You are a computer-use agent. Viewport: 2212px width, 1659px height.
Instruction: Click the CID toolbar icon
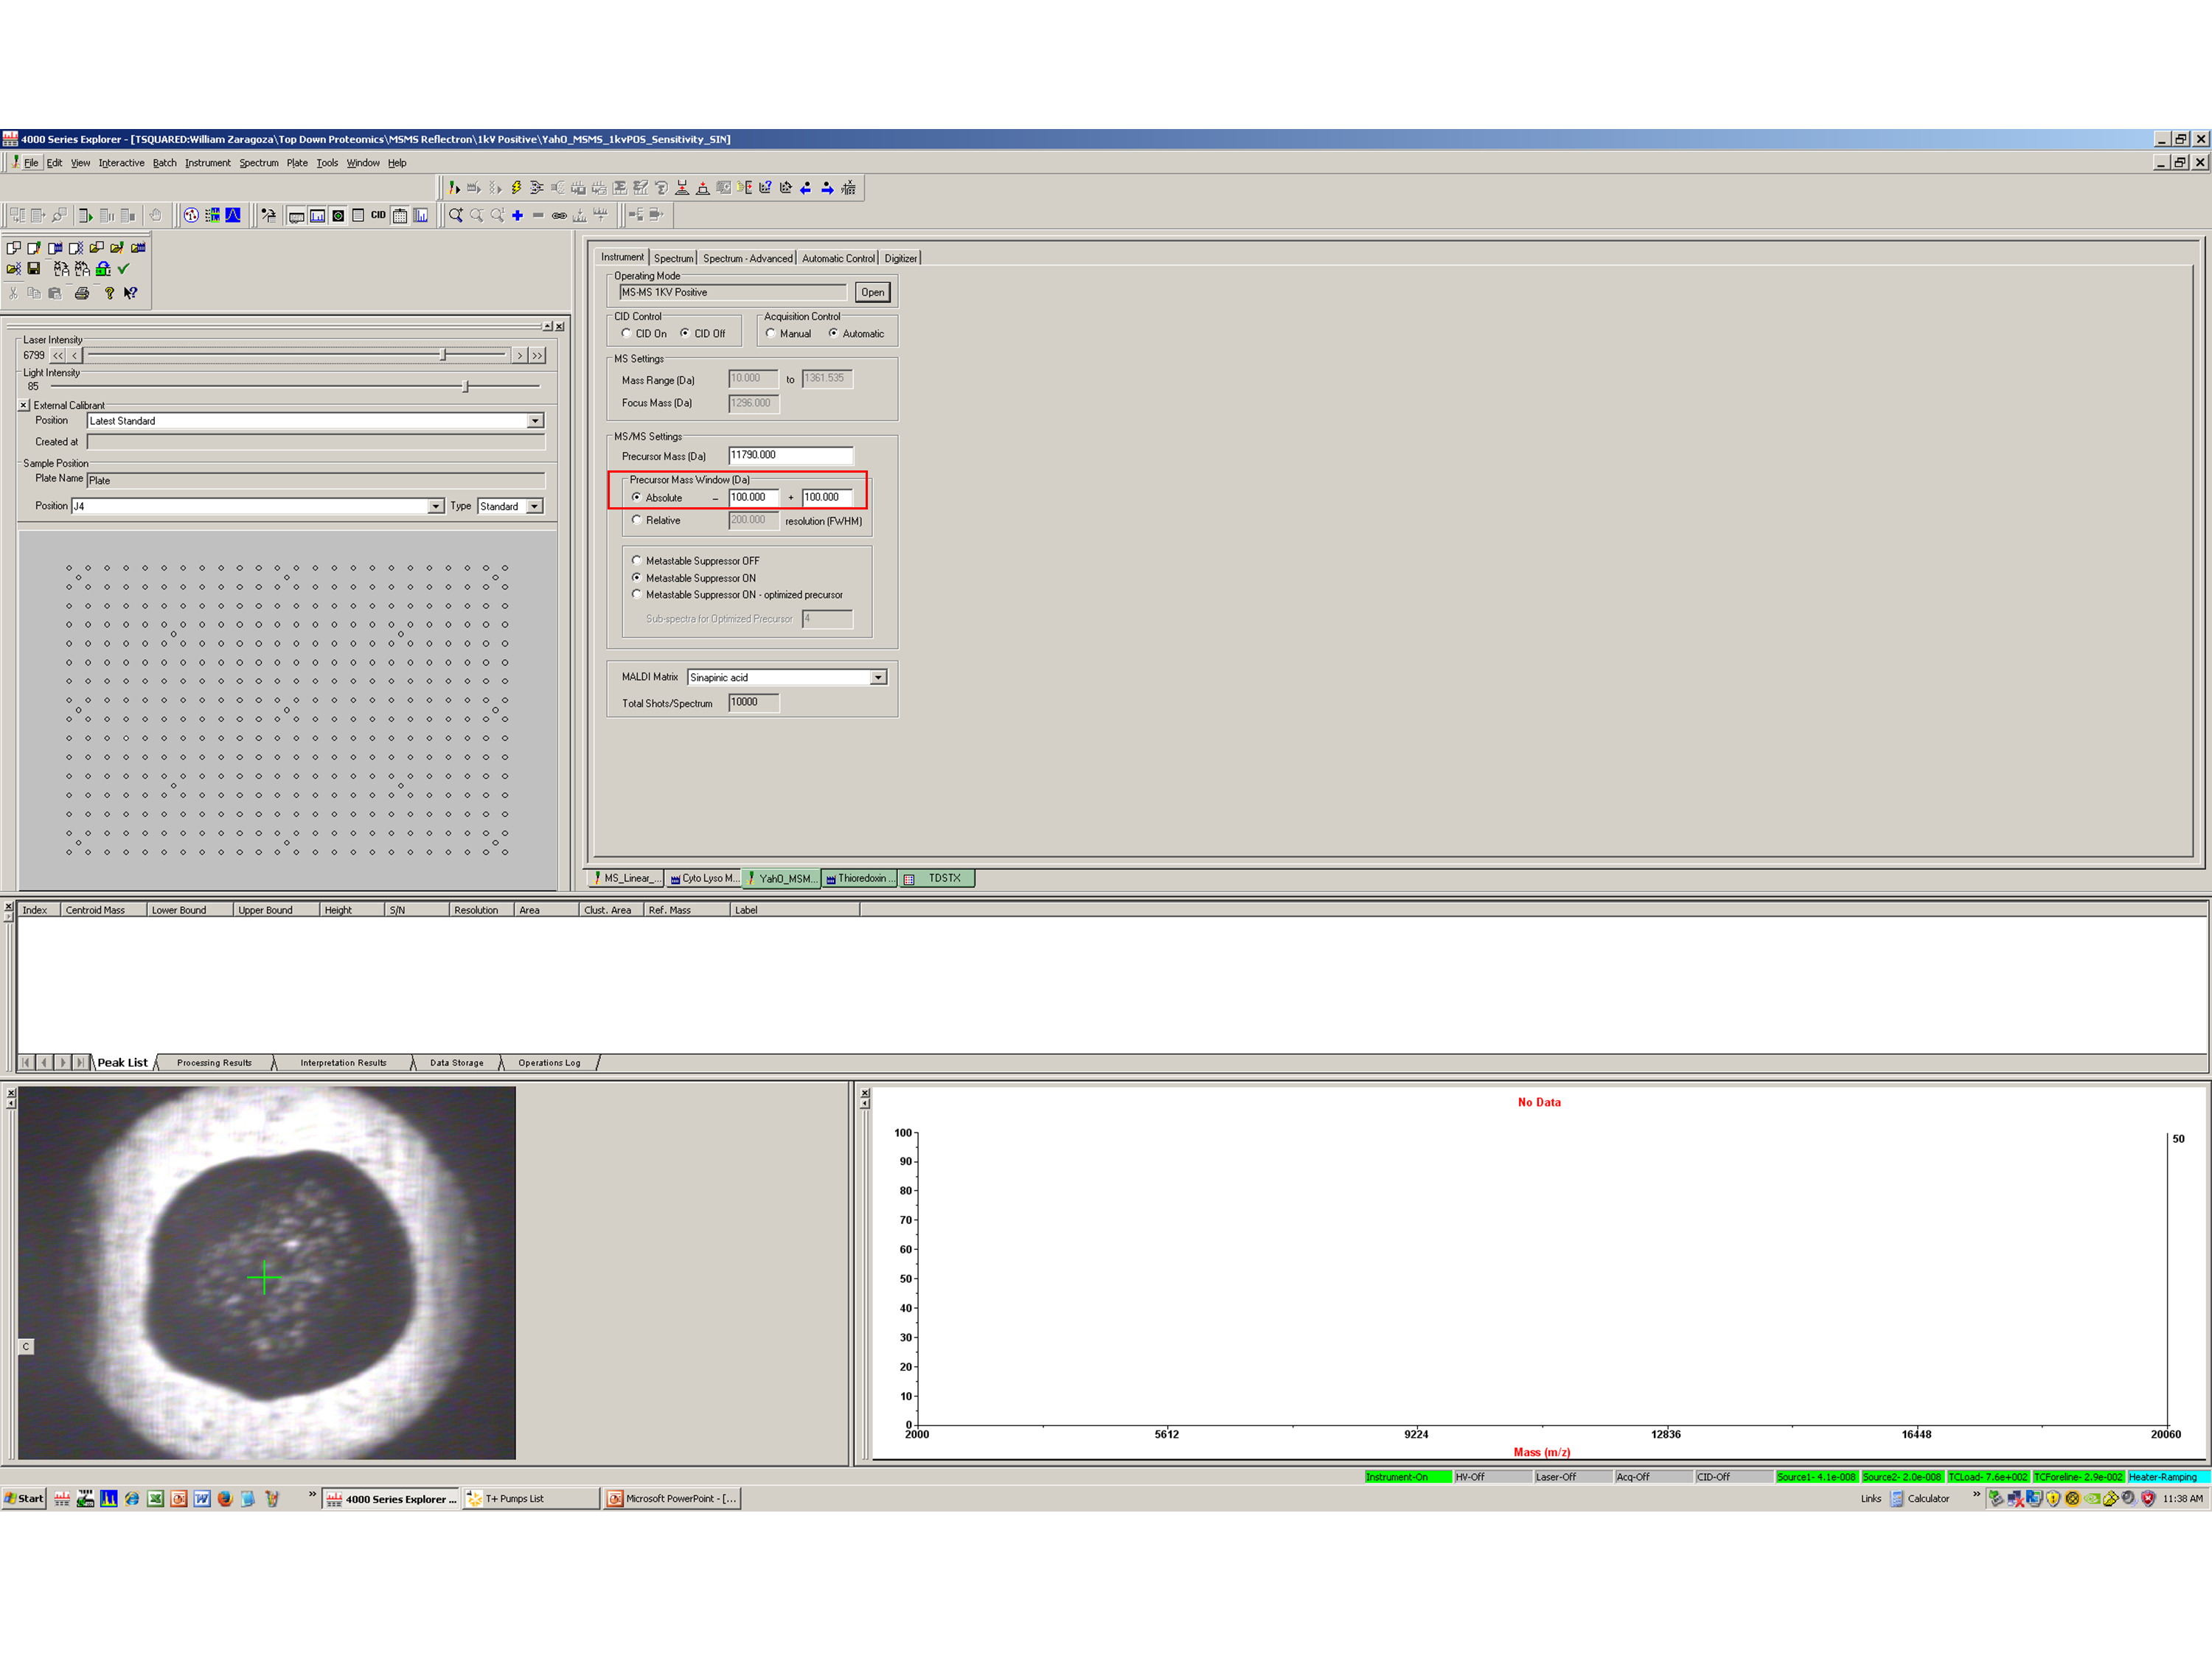click(x=378, y=215)
